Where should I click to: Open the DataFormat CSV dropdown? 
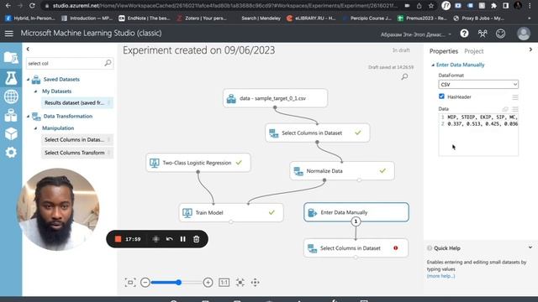(x=478, y=84)
